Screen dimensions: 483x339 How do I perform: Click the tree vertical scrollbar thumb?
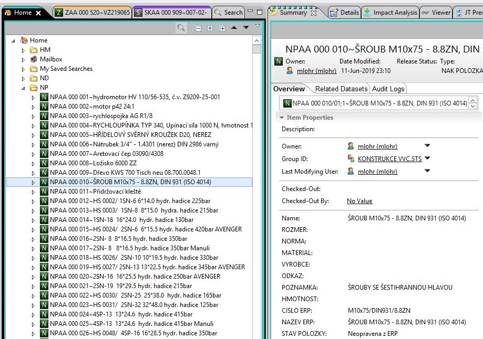[x=256, y=49]
